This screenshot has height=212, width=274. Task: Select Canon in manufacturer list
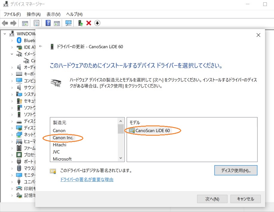pos(59,131)
